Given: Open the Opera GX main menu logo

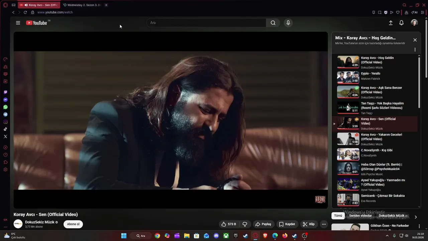Looking at the screenshot, I should coord(5,5).
